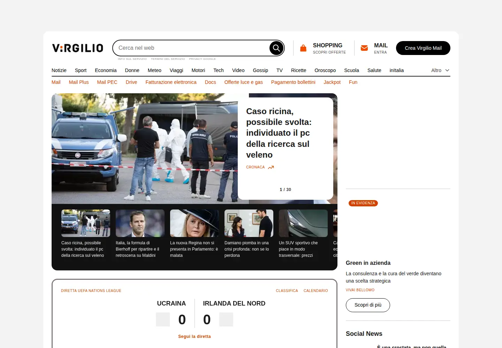Expand the Altro menu chevron
502x348 pixels.
pos(447,70)
